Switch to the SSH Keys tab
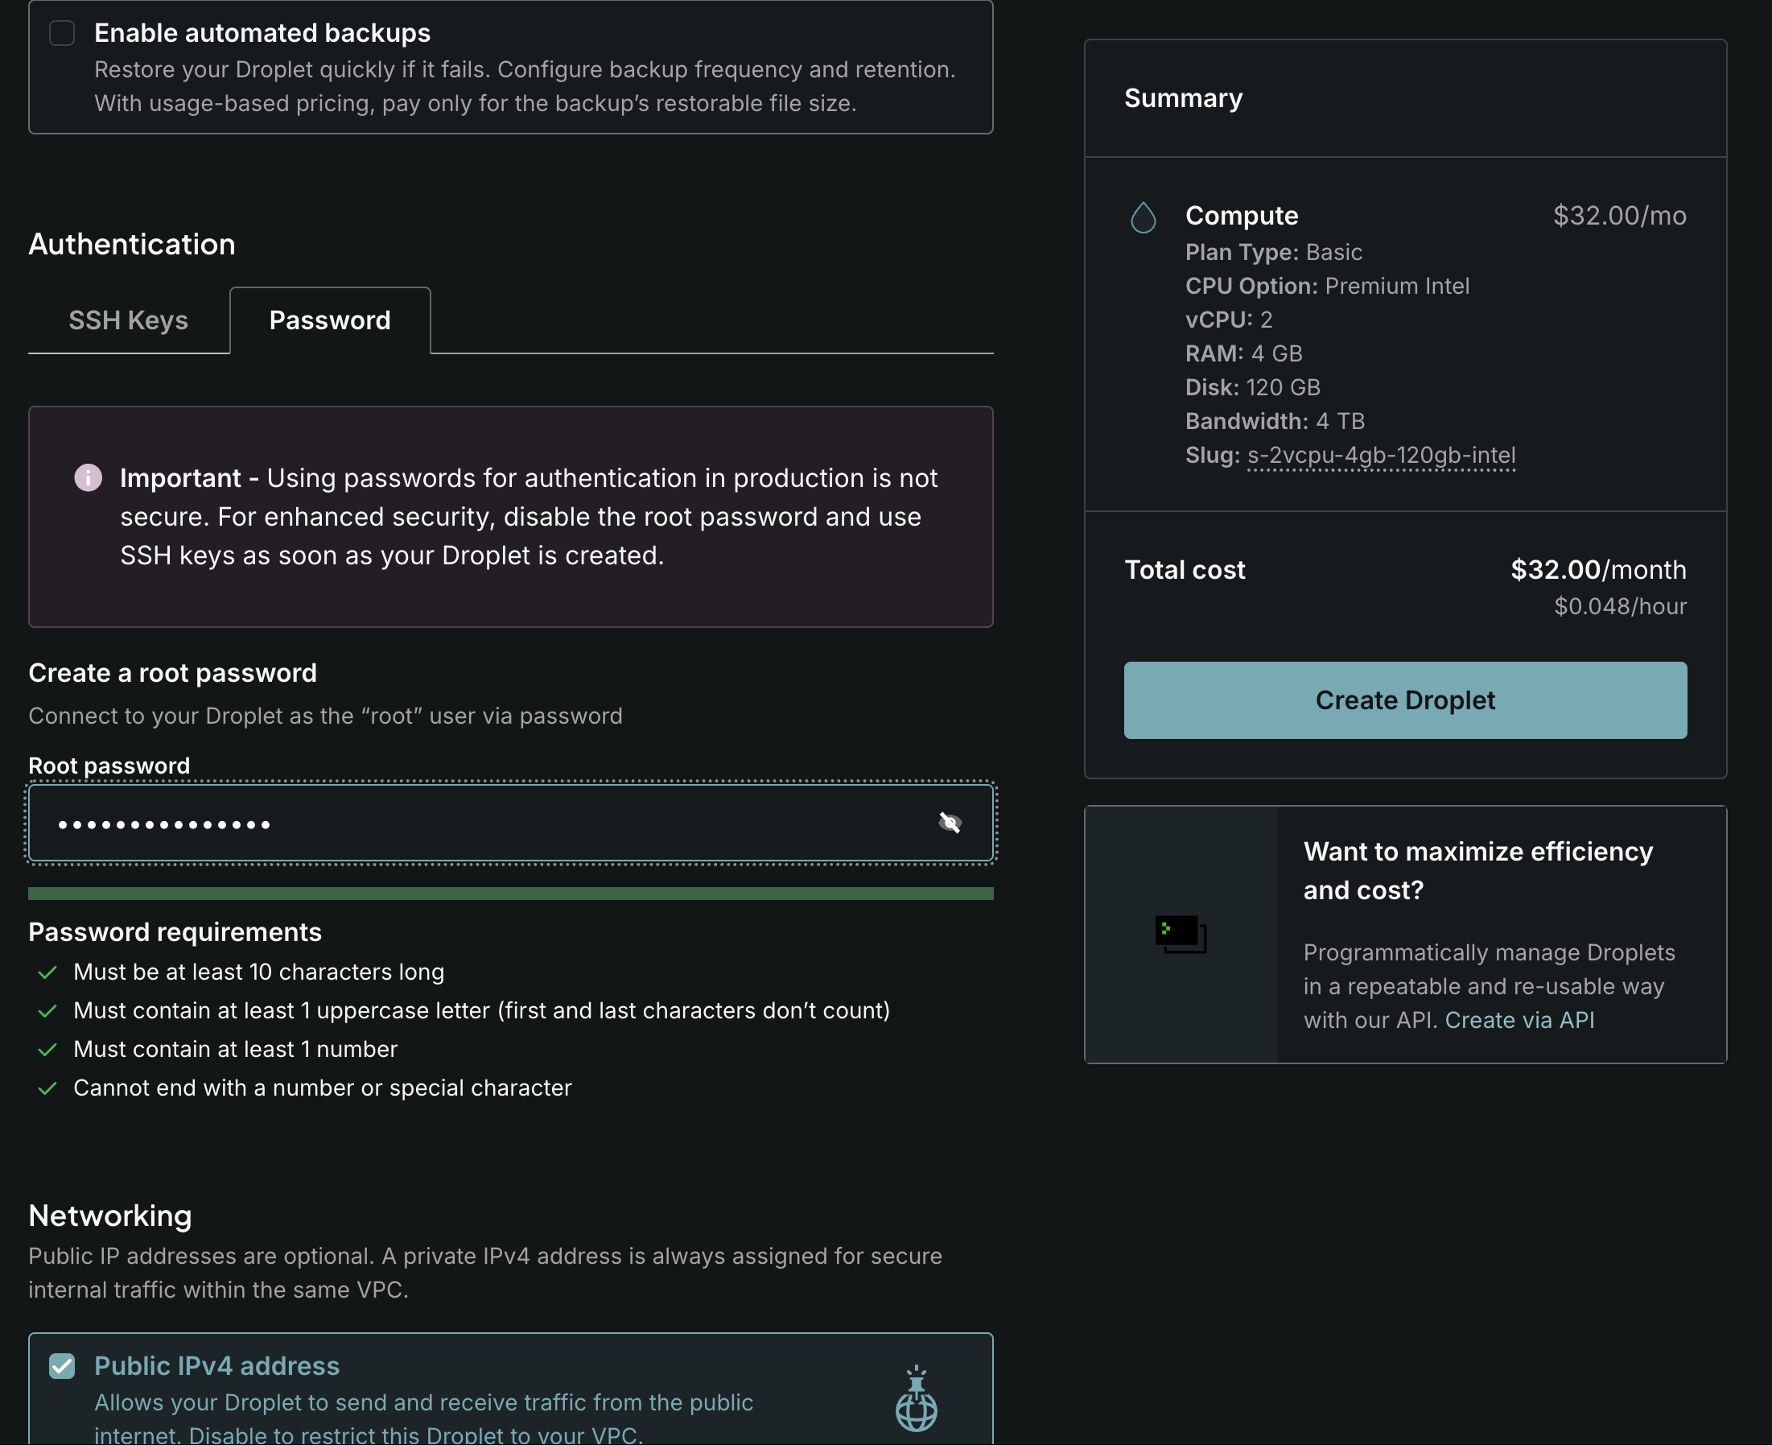Screen dimensions: 1772x1445 [128, 320]
